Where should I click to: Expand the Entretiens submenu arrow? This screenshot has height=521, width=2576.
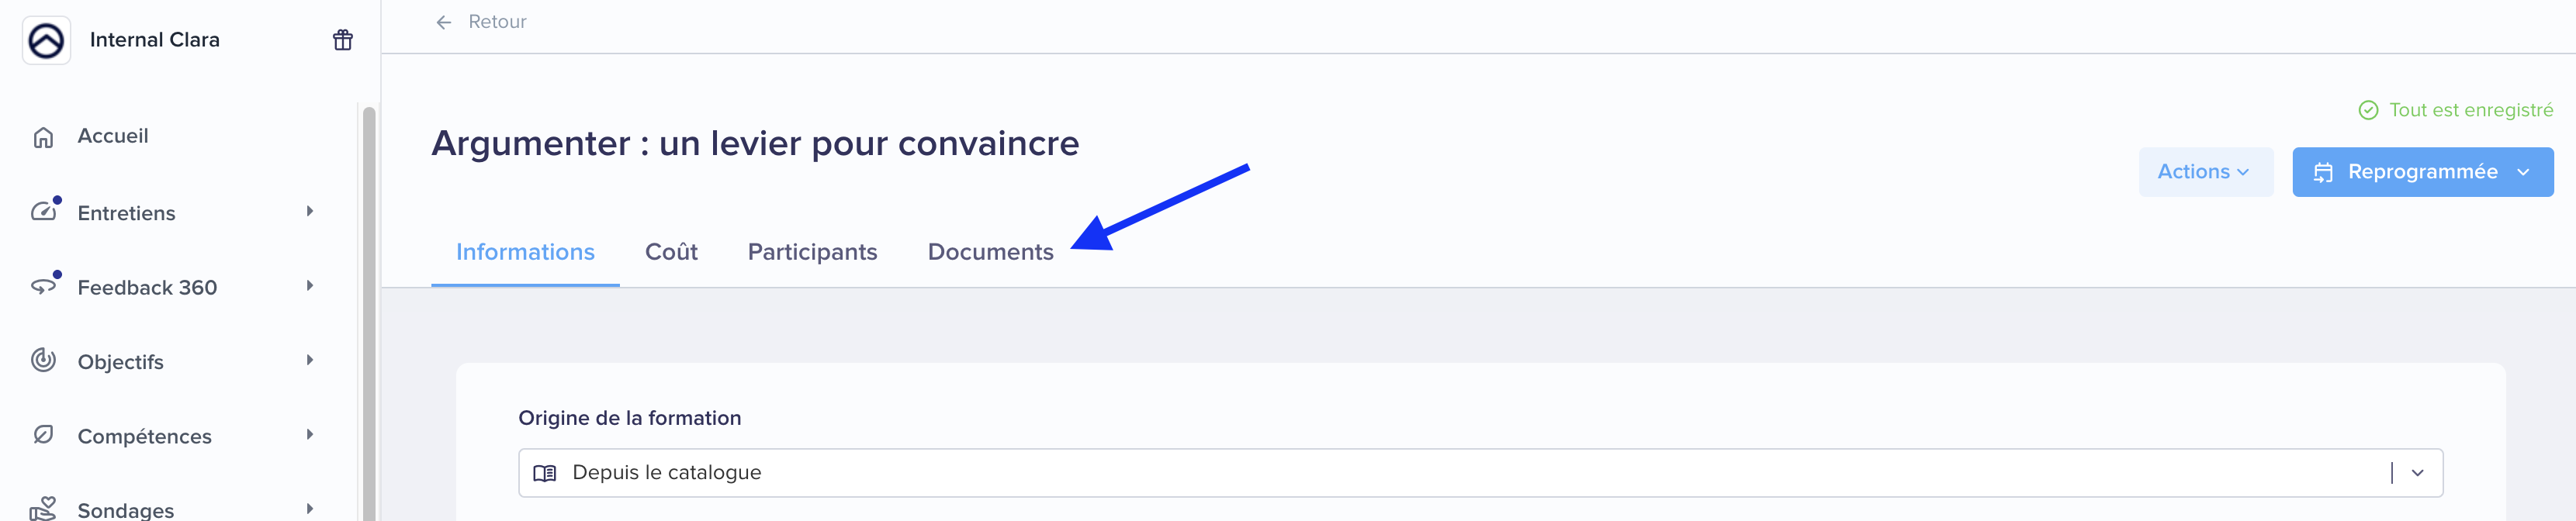(x=310, y=211)
